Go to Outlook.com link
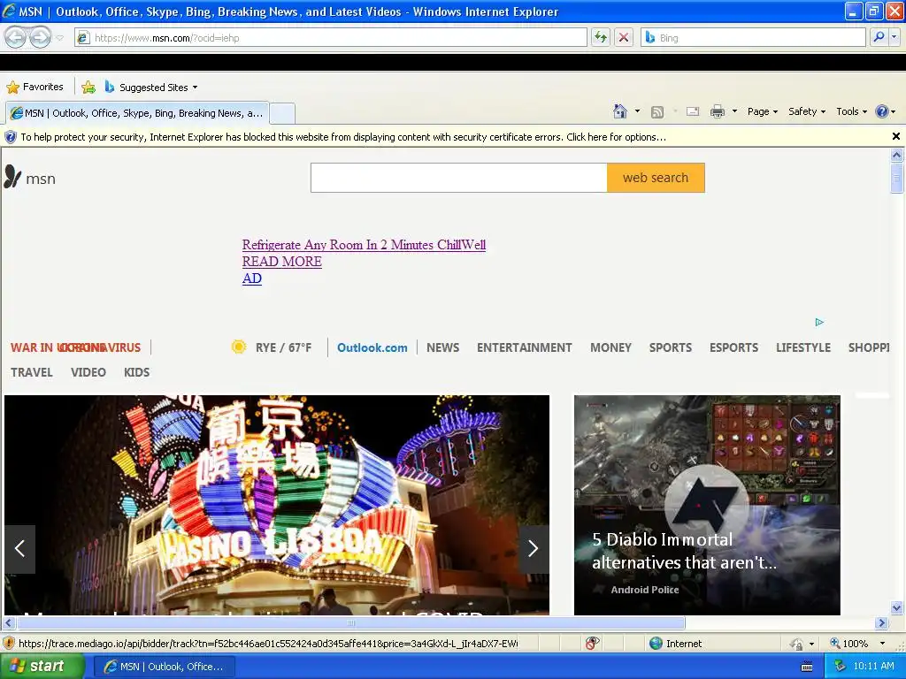906x679 pixels. click(372, 347)
